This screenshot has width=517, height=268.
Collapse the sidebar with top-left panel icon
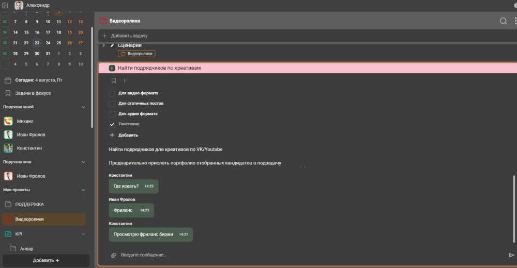tap(5, 5)
